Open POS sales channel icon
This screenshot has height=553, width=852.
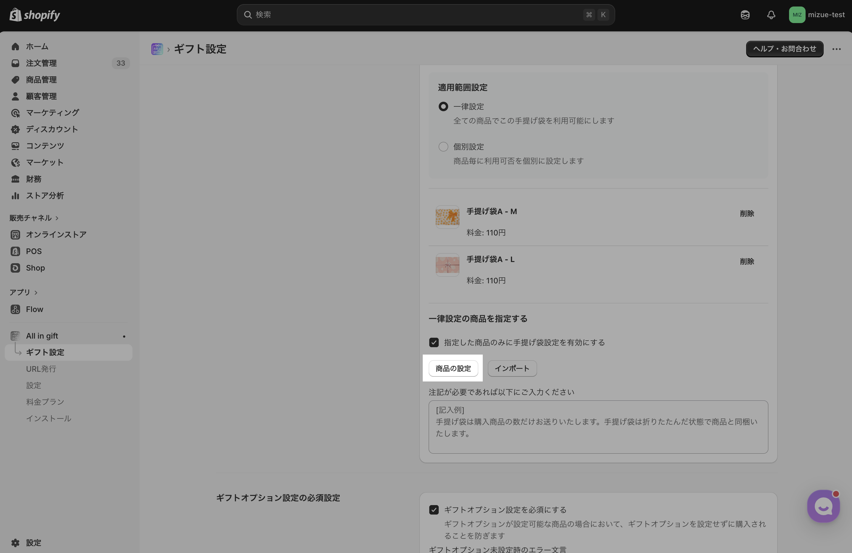(x=15, y=251)
